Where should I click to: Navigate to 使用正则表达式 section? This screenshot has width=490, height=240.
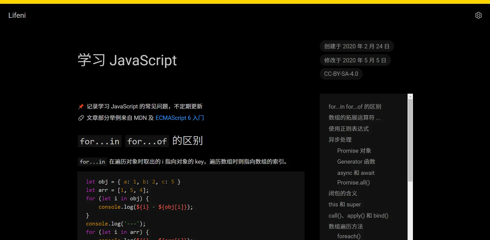pyautogui.click(x=349, y=129)
